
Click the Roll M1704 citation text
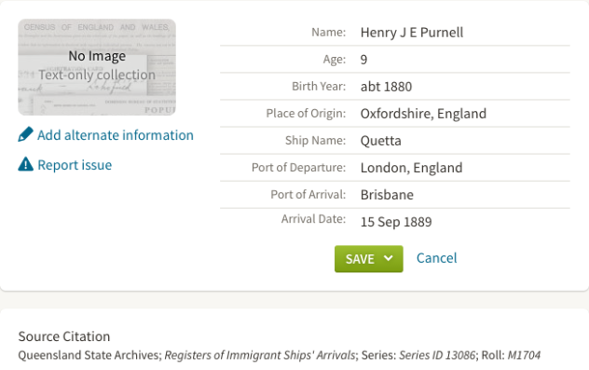coord(511,355)
